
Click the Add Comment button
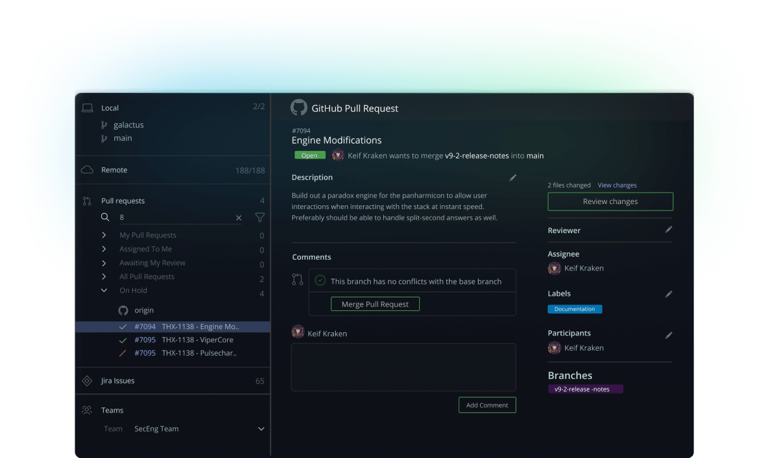(487, 404)
